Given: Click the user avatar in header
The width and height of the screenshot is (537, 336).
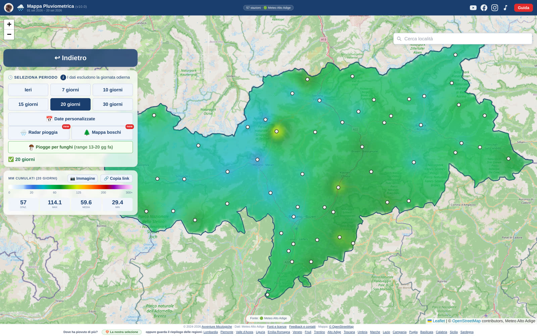Looking at the screenshot, I should [9, 8].
